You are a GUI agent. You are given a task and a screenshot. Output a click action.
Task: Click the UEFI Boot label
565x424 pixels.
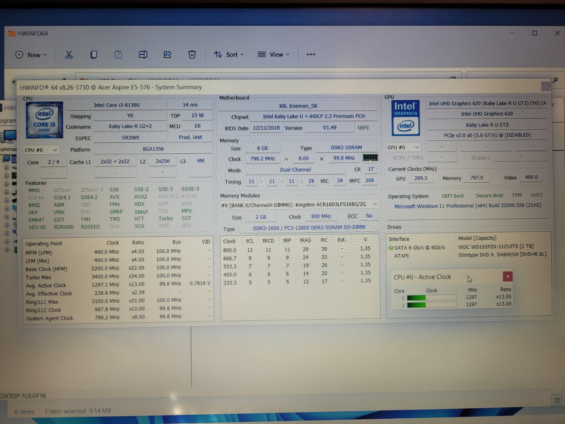452,196
